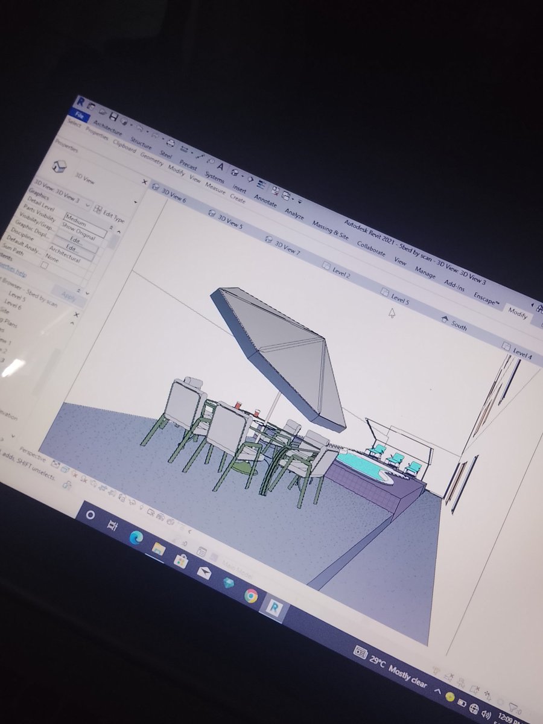Open the Properties help link
The width and height of the screenshot is (543, 724).
click(12, 270)
